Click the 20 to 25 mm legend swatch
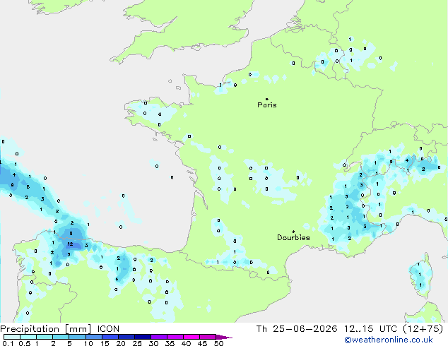 tap(126, 337)
